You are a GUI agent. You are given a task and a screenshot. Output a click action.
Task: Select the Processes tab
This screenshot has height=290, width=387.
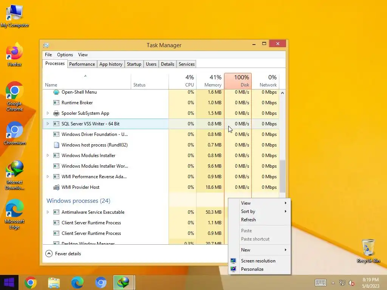(55, 63)
